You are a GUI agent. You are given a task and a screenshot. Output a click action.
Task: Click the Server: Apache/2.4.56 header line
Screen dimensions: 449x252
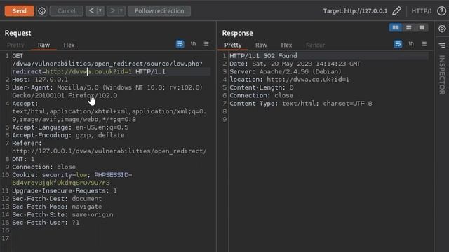click(x=286, y=71)
